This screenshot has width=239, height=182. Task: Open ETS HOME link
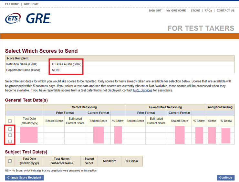coord(12,4)
